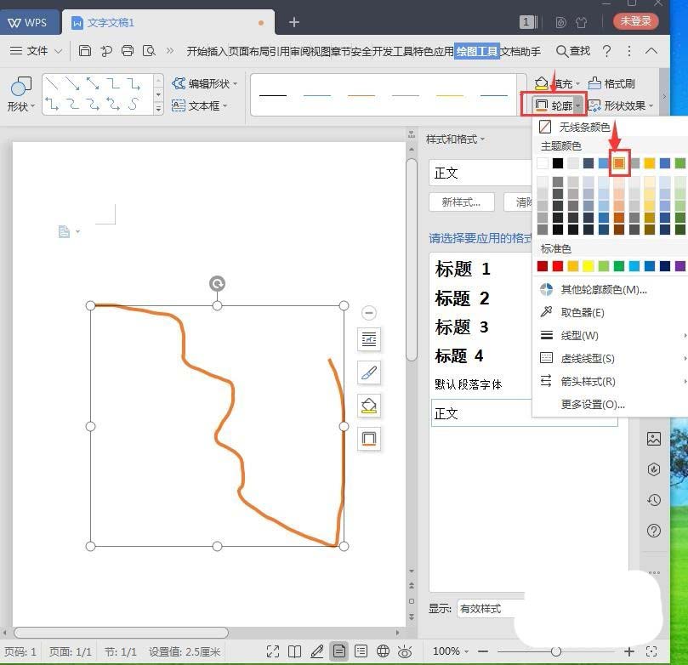Image resolution: width=688 pixels, height=665 pixels.
Task: Open More Outline Colors (其他轮廓颜色) dialog
Action: (604, 289)
